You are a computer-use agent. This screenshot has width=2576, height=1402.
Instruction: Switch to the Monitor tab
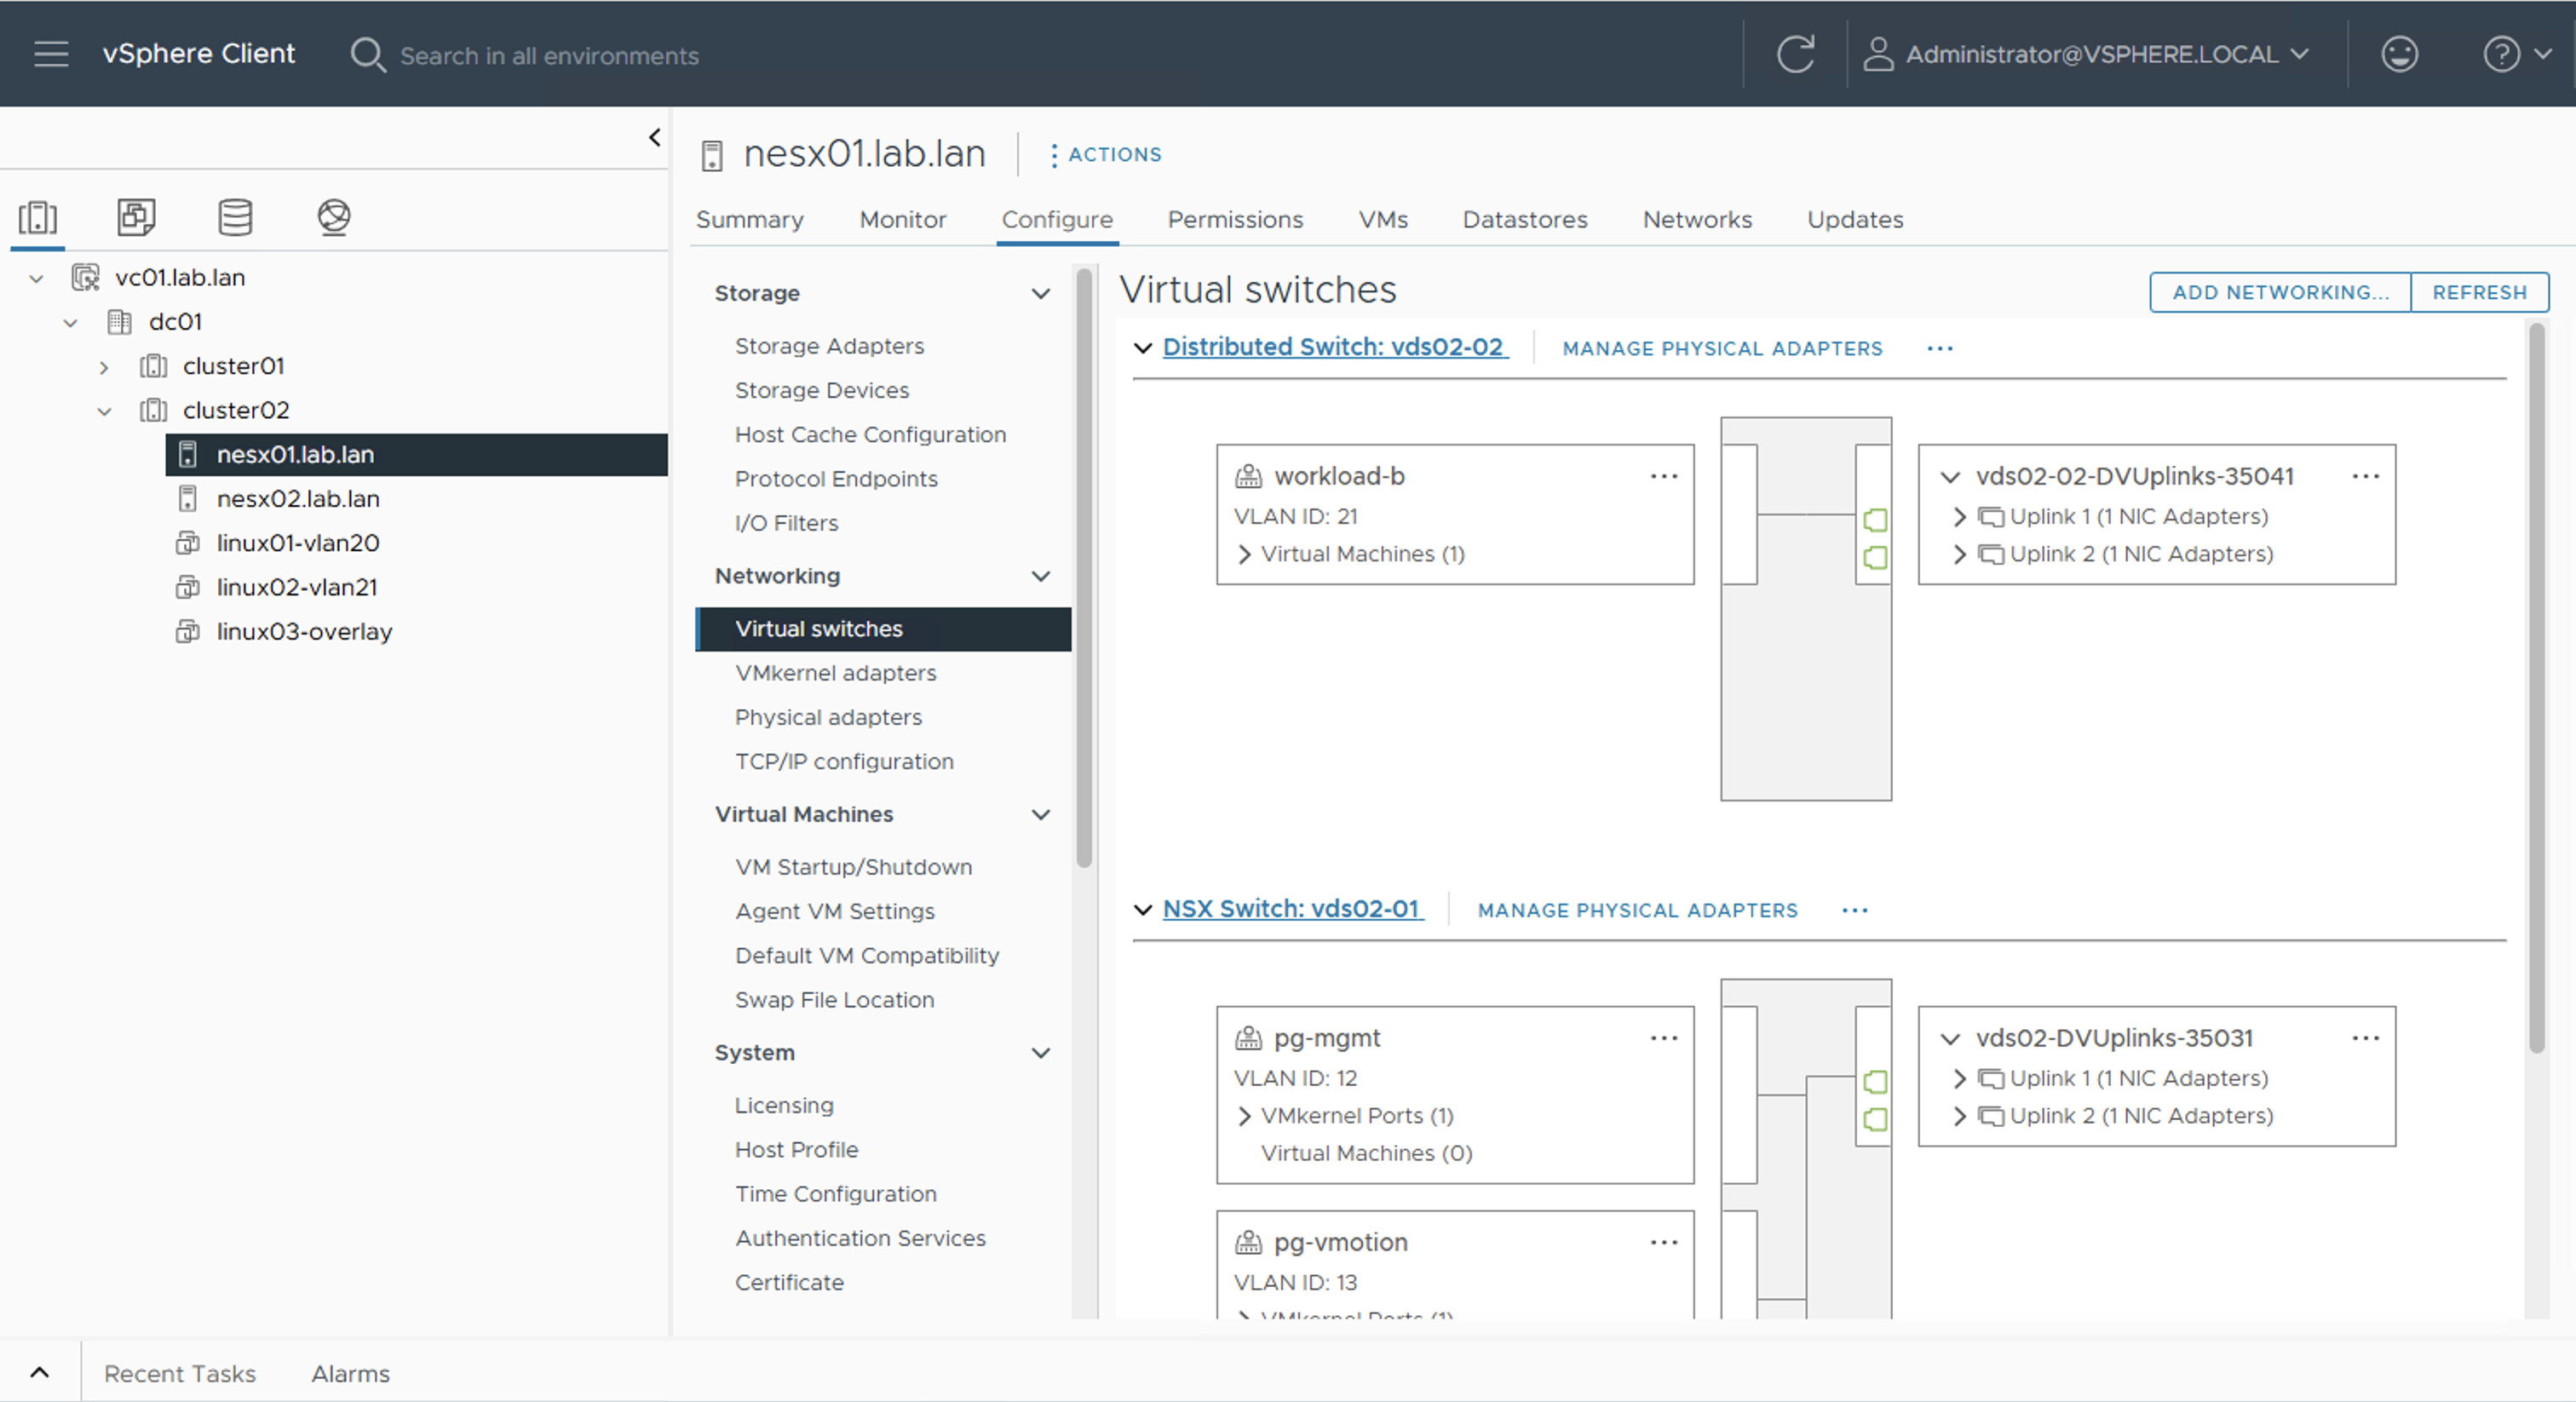tap(902, 219)
